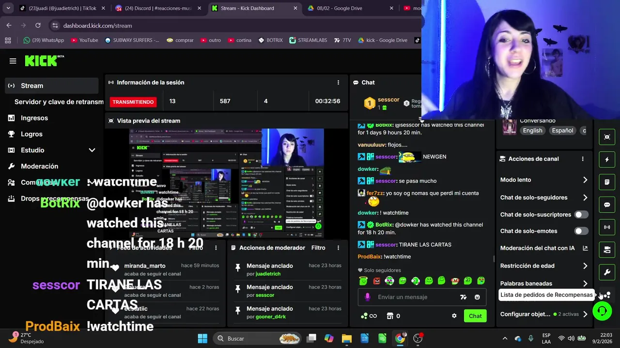Select the English tag chip
The width and height of the screenshot is (620, 348).
point(532,130)
